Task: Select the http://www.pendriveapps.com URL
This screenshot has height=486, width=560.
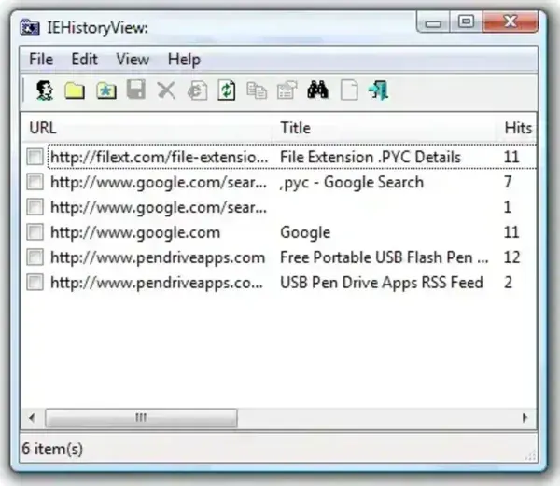Action: click(158, 257)
